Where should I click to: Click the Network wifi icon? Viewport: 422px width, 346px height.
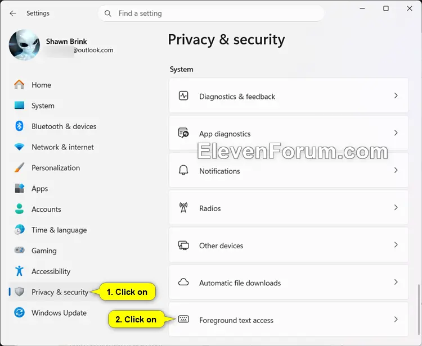point(19,147)
